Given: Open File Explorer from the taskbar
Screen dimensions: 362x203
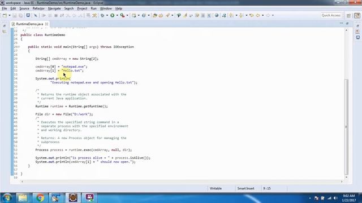Looking at the screenshot, I should pos(23,198).
